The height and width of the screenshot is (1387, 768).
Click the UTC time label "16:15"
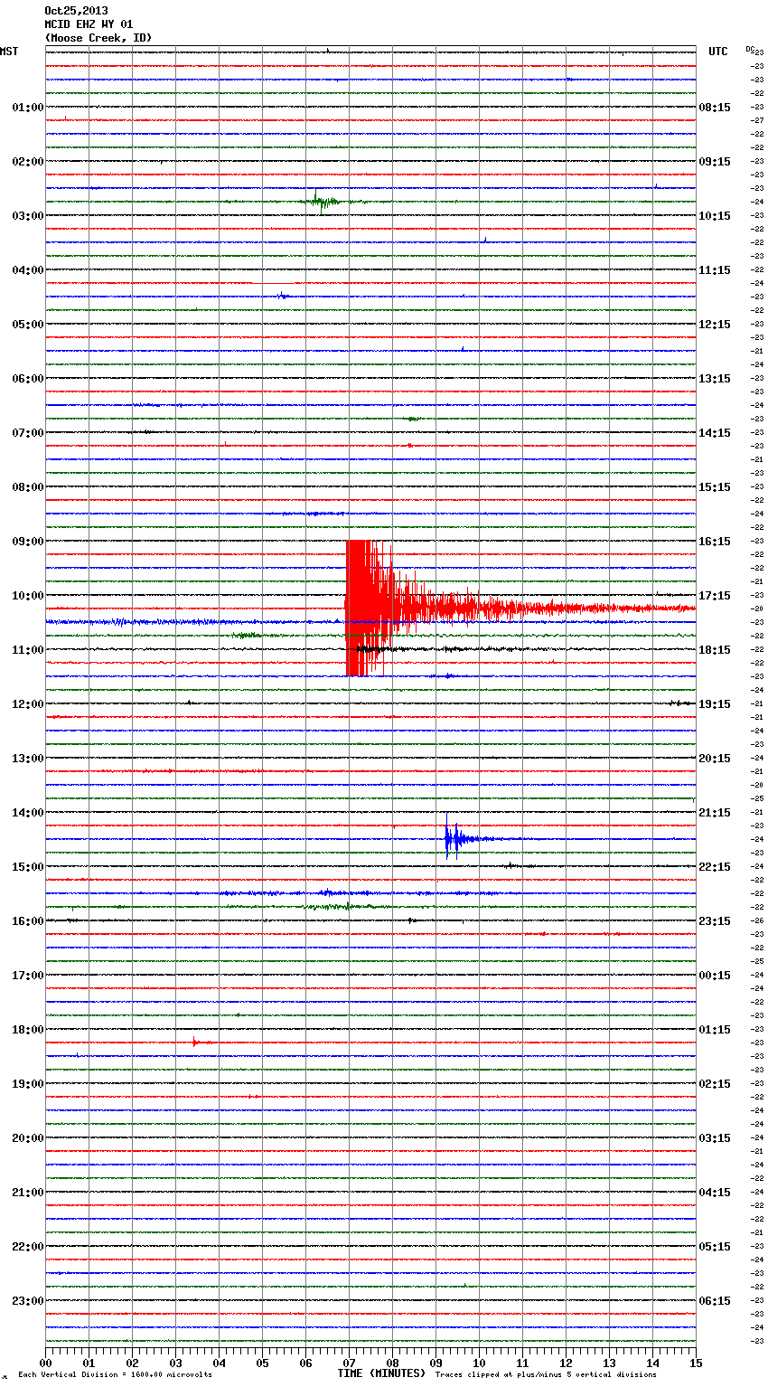715,542
